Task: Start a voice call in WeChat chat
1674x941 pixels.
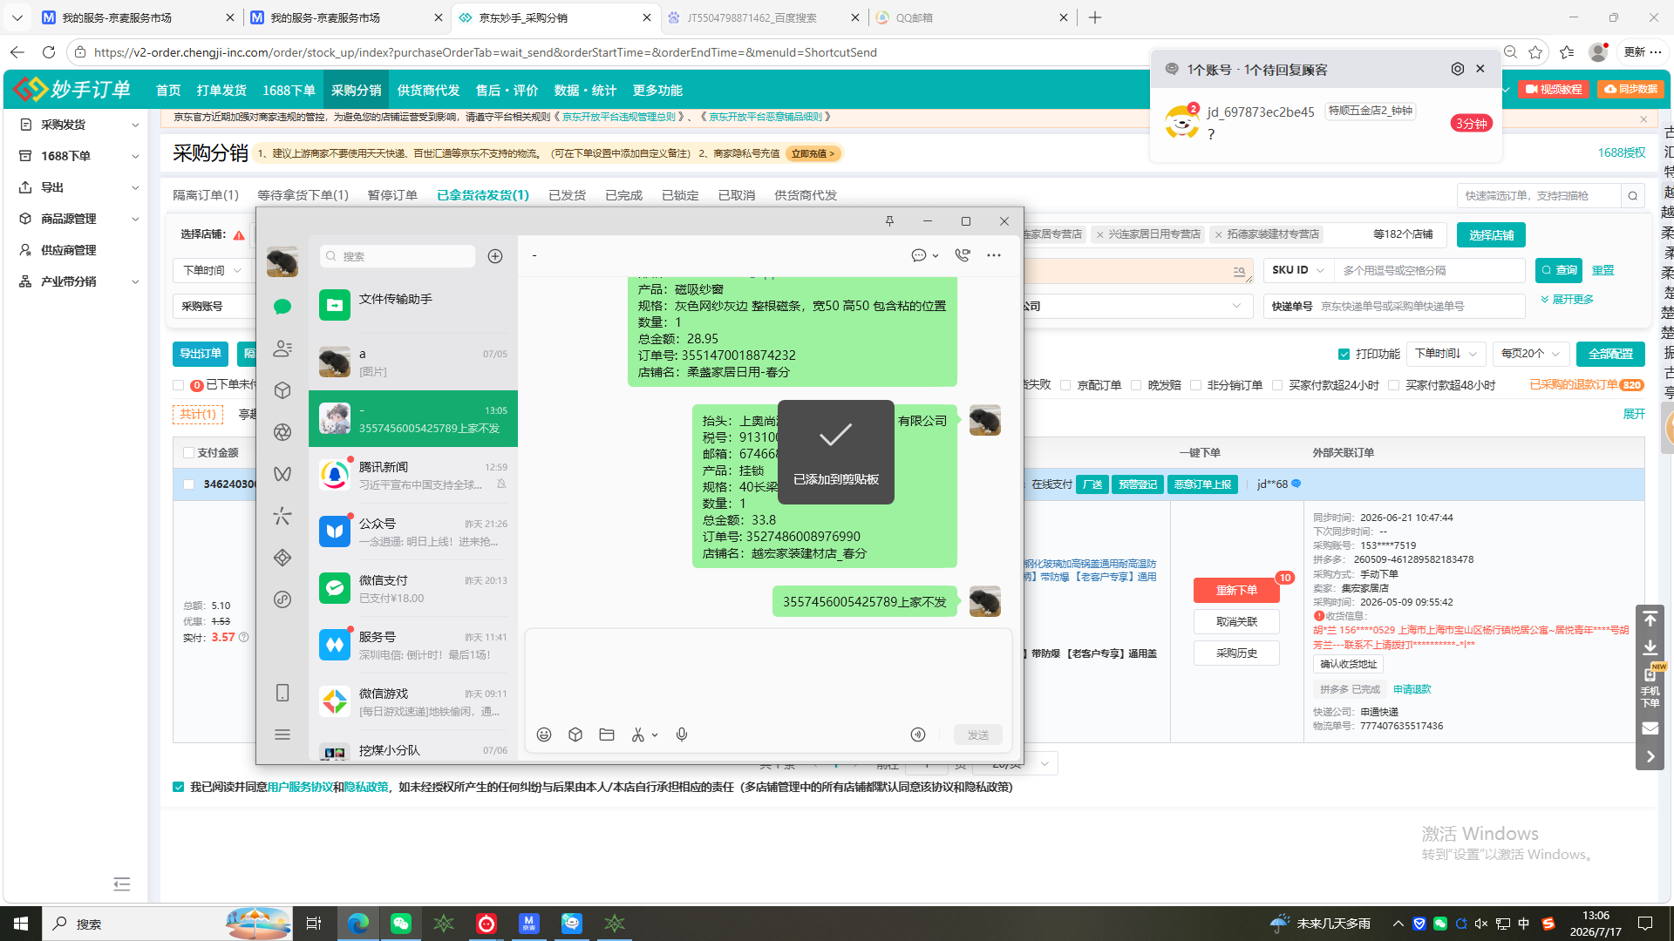Action: [963, 255]
